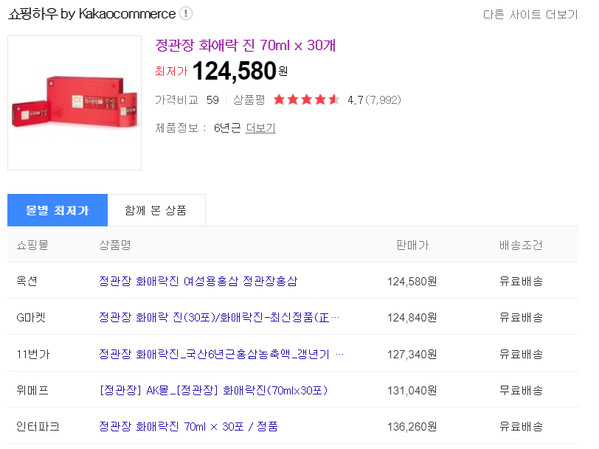
Task: Click '무료배송' in 위메프 row
Action: 521,391
